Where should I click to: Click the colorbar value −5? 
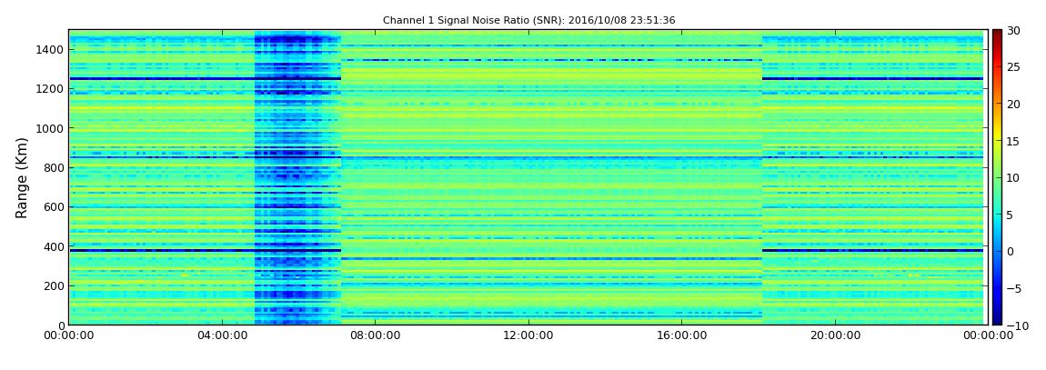tap(1014, 289)
